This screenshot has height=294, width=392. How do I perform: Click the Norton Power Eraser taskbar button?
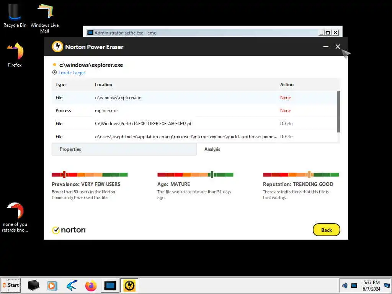(x=129, y=286)
